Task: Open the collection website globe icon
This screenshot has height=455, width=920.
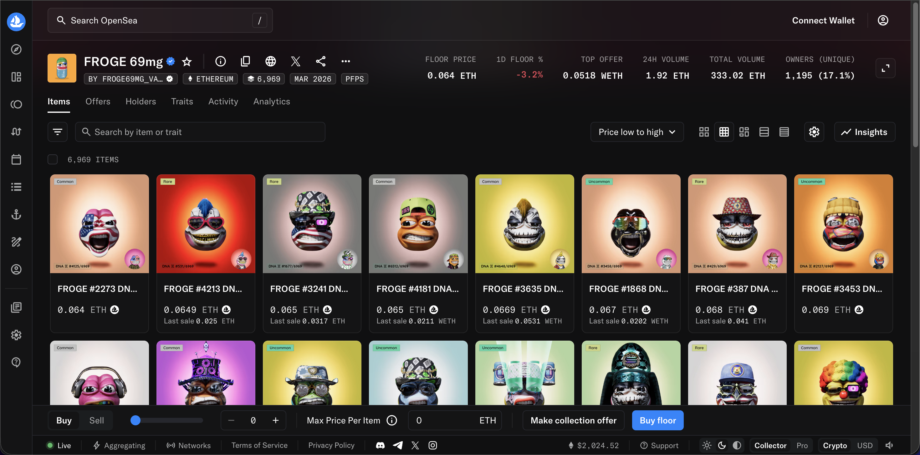Action: 270,61
